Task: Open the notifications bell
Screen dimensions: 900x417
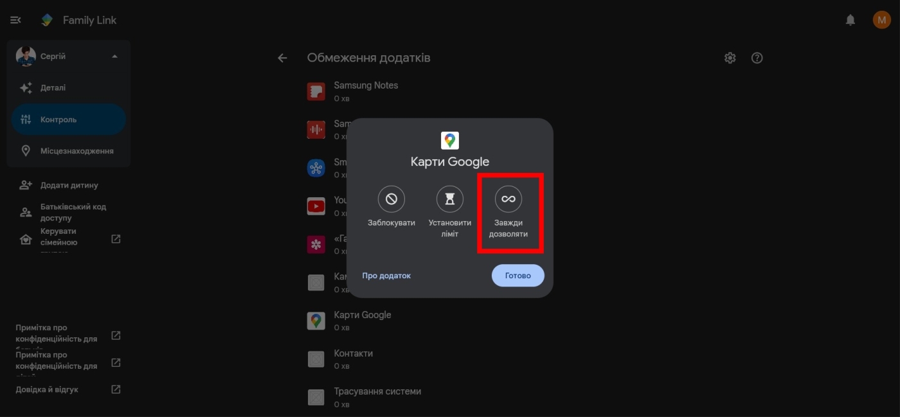Action: [x=851, y=20]
